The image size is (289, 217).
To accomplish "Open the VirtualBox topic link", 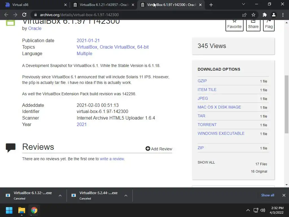I will [87, 47].
